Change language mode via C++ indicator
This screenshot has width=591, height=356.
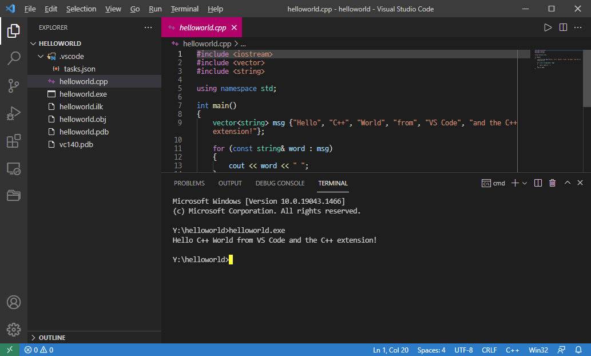click(512, 350)
